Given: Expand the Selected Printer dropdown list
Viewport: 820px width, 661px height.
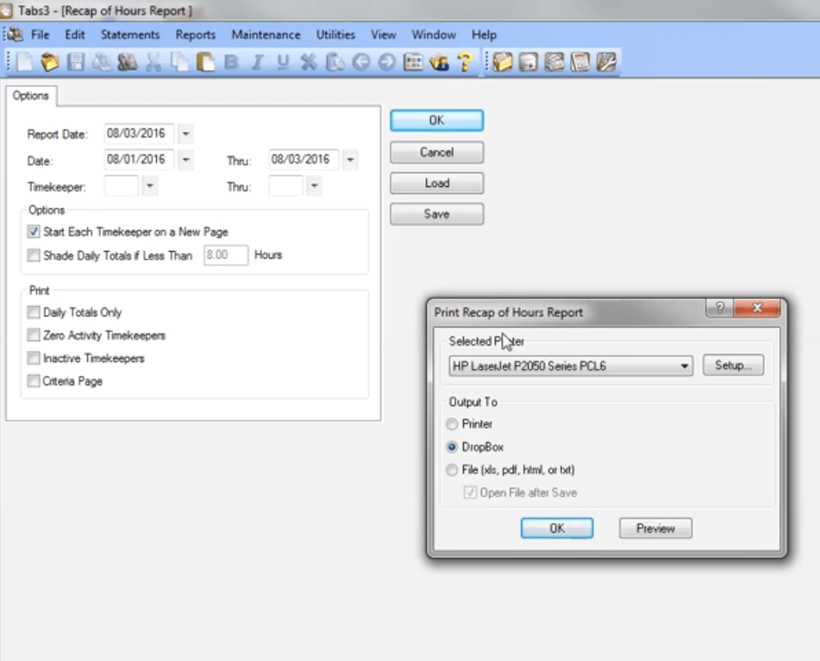Looking at the screenshot, I should (685, 365).
